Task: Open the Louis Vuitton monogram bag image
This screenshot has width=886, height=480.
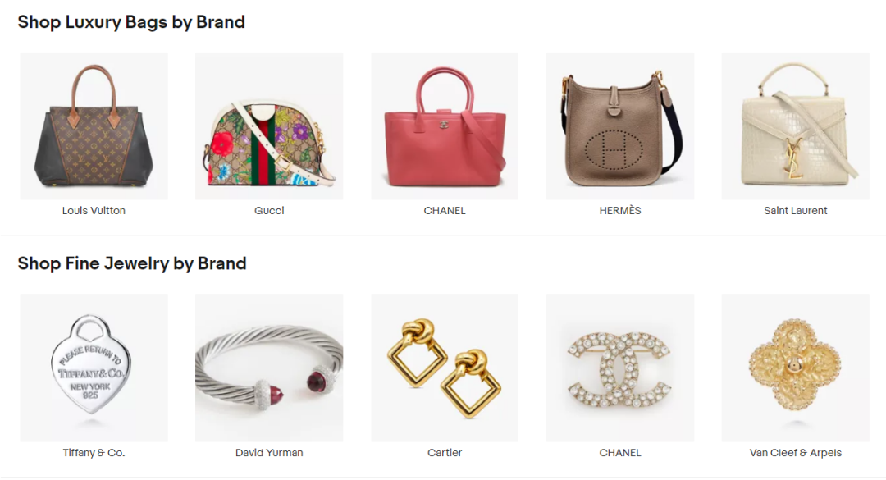Action: (94, 126)
